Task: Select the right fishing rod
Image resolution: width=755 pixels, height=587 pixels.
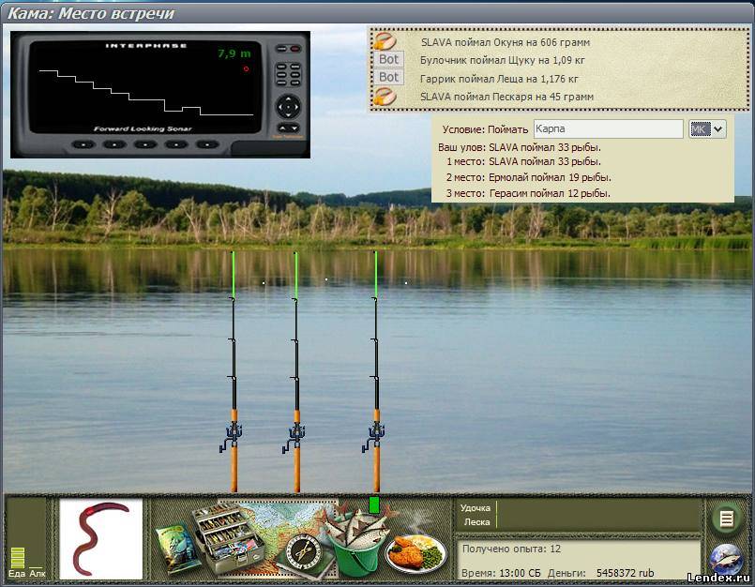Action: coord(375,370)
